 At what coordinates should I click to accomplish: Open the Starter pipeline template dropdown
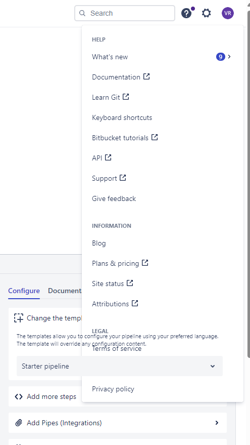[x=120, y=366]
